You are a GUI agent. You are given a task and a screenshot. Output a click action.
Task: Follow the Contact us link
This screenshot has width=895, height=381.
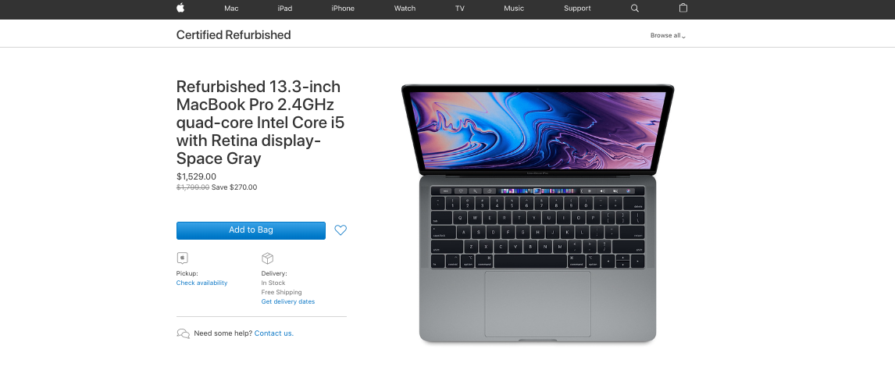click(274, 333)
